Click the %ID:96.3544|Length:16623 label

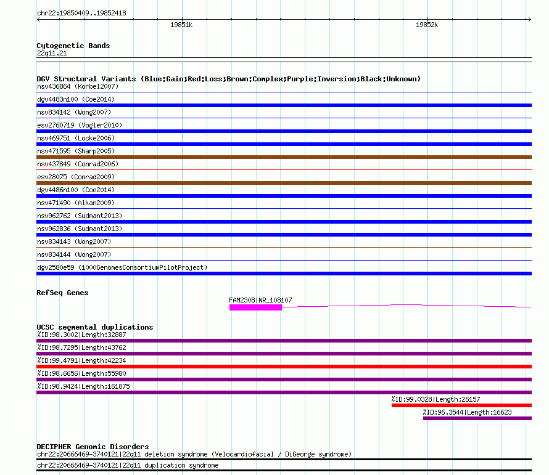click(468, 412)
